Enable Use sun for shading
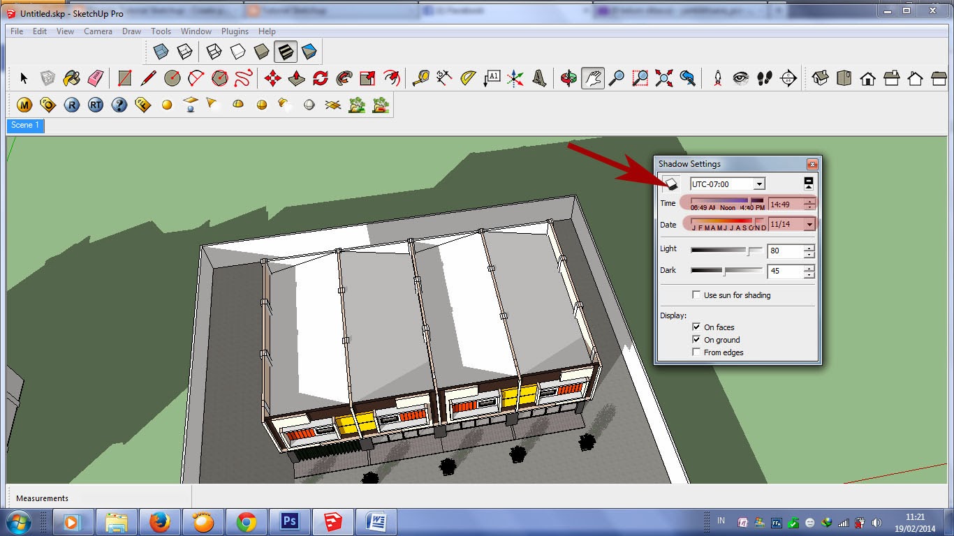 click(696, 295)
